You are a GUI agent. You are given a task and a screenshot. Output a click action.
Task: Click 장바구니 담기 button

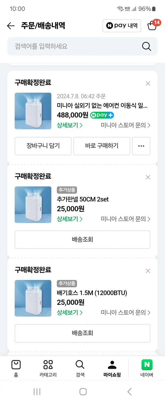(x=43, y=146)
